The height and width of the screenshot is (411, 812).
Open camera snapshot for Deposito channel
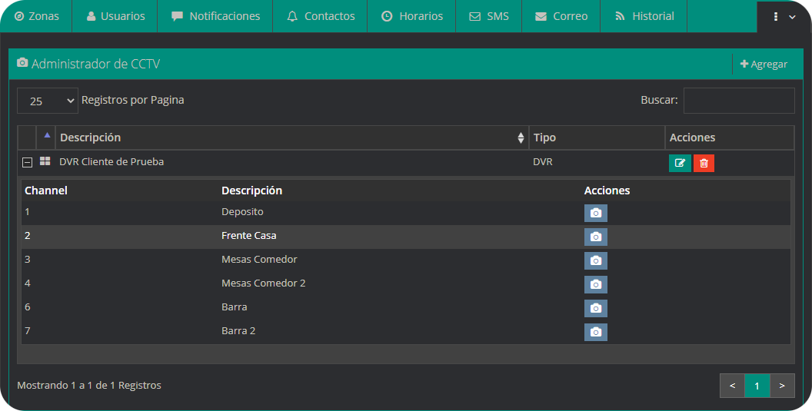(595, 213)
